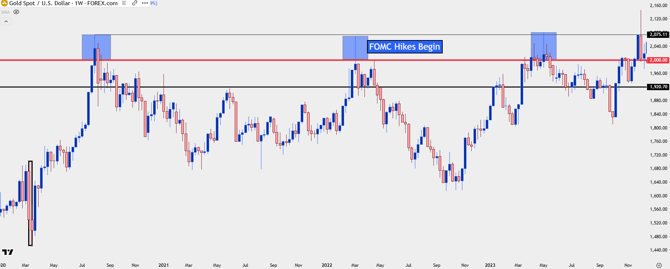The height and width of the screenshot is (269, 670).
Task: Select the blue rectangle above March 2022
Action: point(355,47)
